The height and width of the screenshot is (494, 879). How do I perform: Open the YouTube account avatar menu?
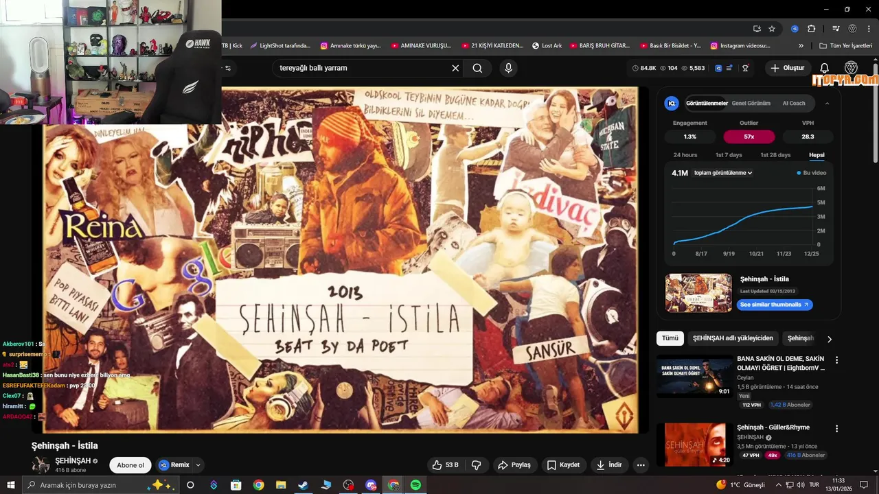click(851, 68)
